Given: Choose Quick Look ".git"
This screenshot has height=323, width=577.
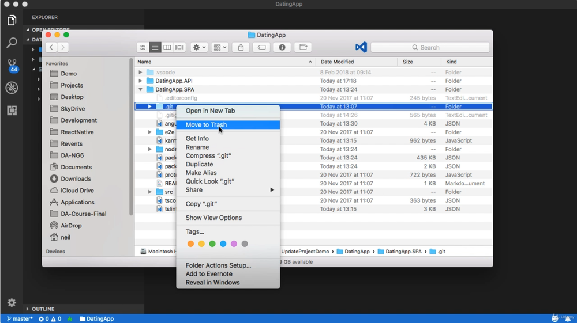Looking at the screenshot, I should click(228, 181).
